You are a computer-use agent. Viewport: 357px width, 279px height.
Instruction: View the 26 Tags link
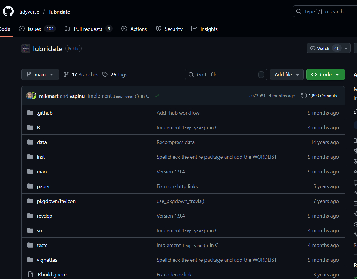115,75
